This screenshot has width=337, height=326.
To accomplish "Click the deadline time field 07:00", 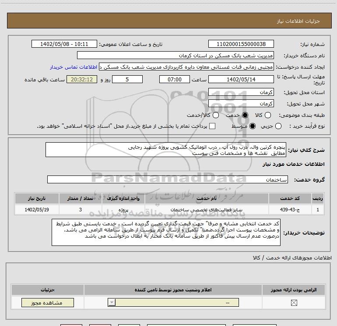I will tap(175, 79).
